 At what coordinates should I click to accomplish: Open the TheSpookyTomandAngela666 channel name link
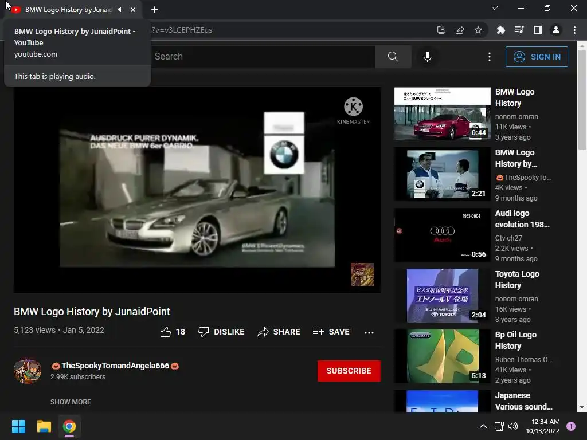pyautogui.click(x=115, y=366)
